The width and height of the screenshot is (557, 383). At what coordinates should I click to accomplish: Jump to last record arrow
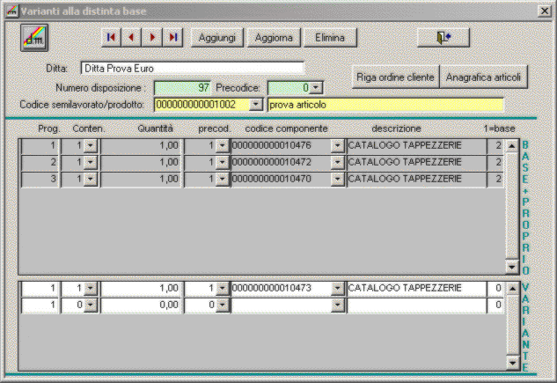(x=172, y=37)
